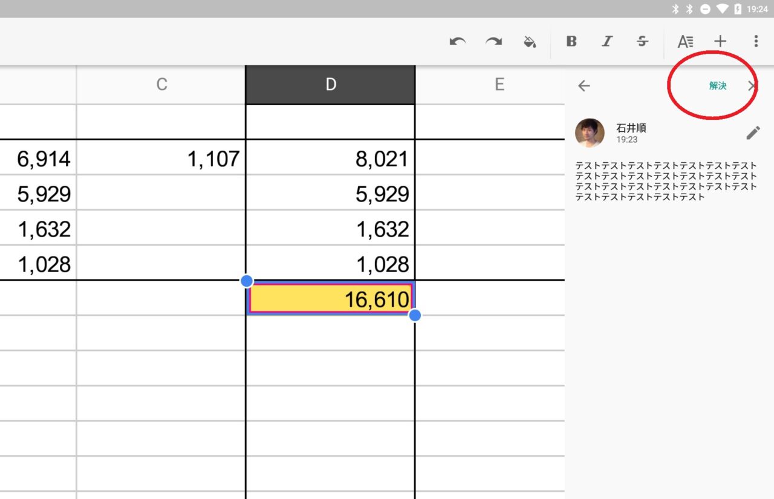774x499 pixels.
Task: Open Wi-Fi status icon in status bar
Action: (721, 9)
